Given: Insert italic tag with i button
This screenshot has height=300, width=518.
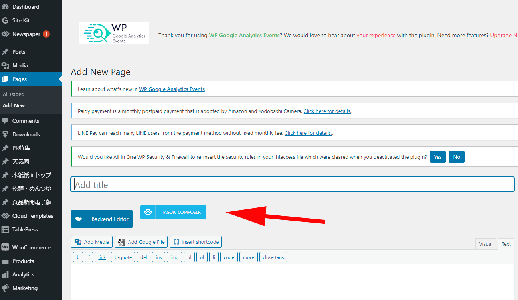Looking at the screenshot, I should coord(89,257).
